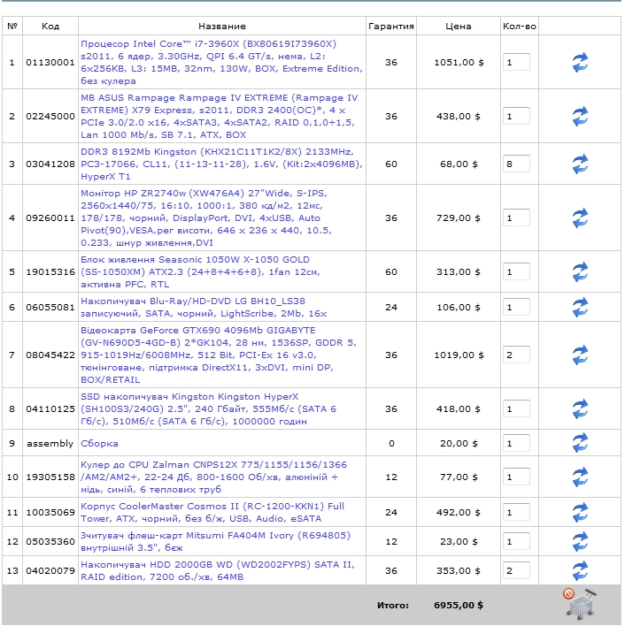The height and width of the screenshot is (626, 625).
Task: Open Накопичувач HDD 2000GB WD link
Action: point(218,571)
